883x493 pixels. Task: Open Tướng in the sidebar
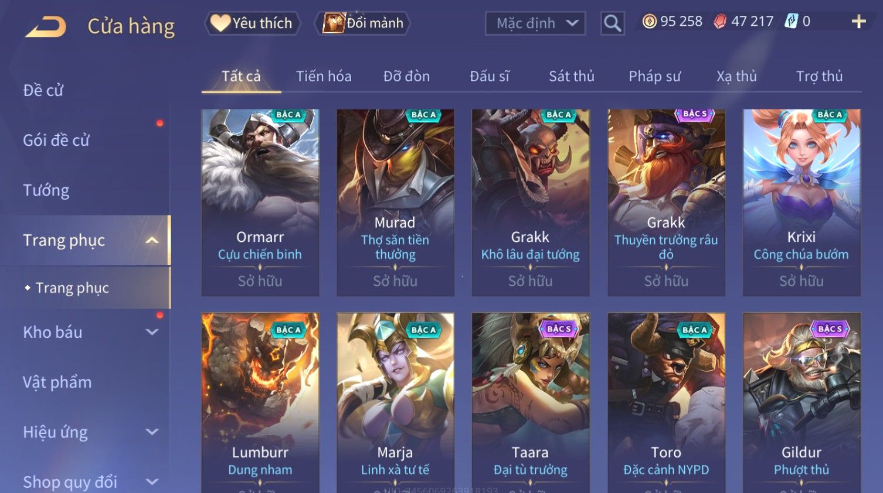tap(46, 190)
